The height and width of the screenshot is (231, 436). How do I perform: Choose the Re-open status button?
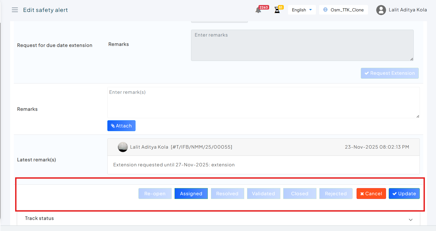[155, 194]
